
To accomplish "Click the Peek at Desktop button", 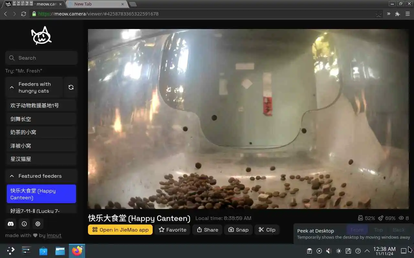I will [404, 251].
